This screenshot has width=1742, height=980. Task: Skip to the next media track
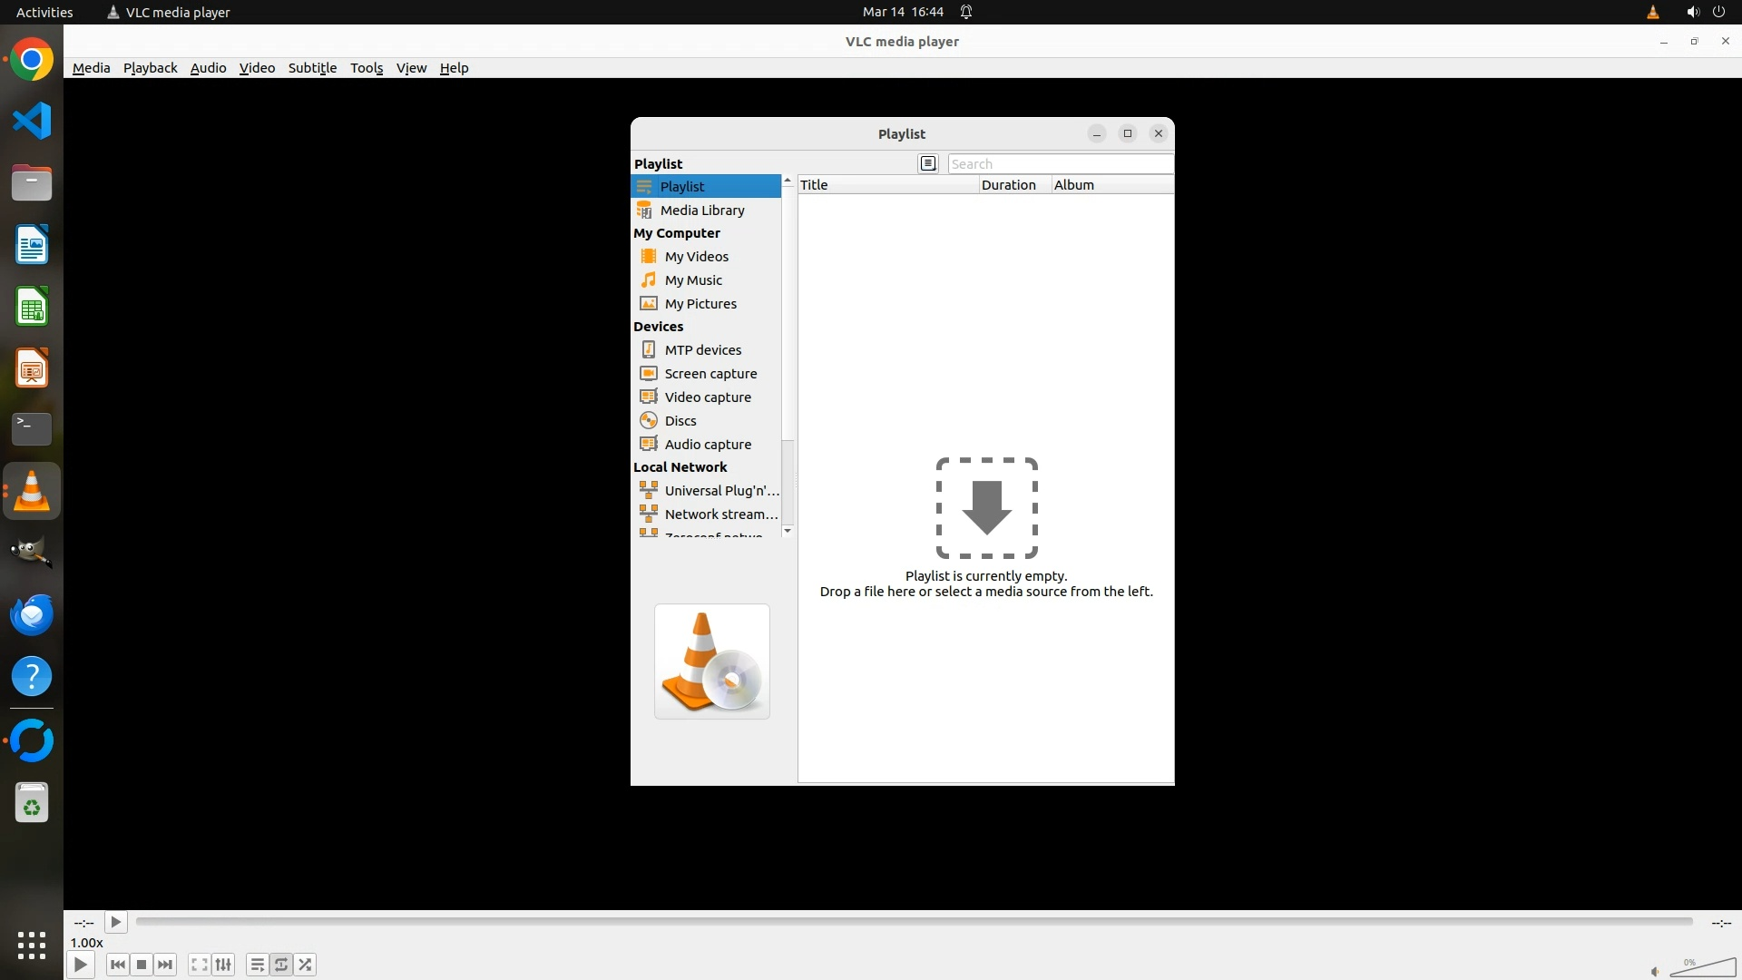165,965
